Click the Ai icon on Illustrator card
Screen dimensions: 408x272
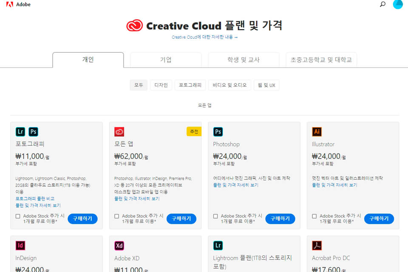click(317, 132)
